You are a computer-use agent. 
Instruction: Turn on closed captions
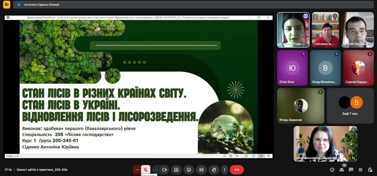[201, 170]
